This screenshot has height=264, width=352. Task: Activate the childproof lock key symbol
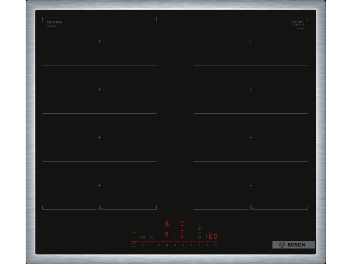[144, 237]
